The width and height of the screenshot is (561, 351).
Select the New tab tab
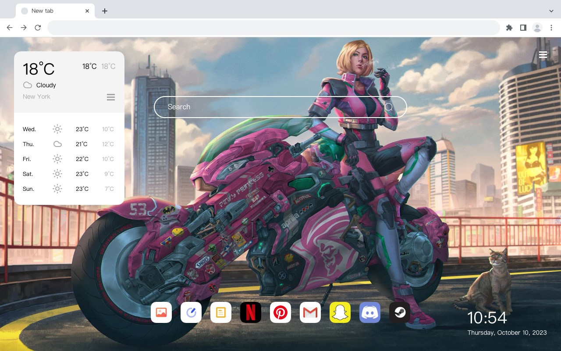[x=55, y=11]
